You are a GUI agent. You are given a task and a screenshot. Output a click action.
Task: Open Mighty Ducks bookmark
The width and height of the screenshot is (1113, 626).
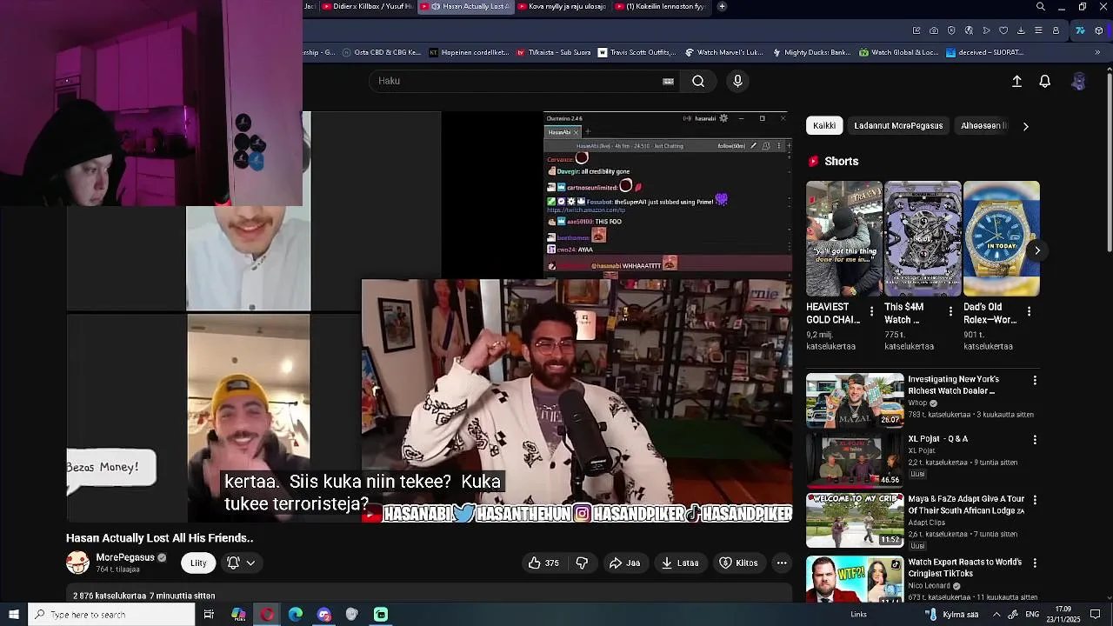coord(811,52)
